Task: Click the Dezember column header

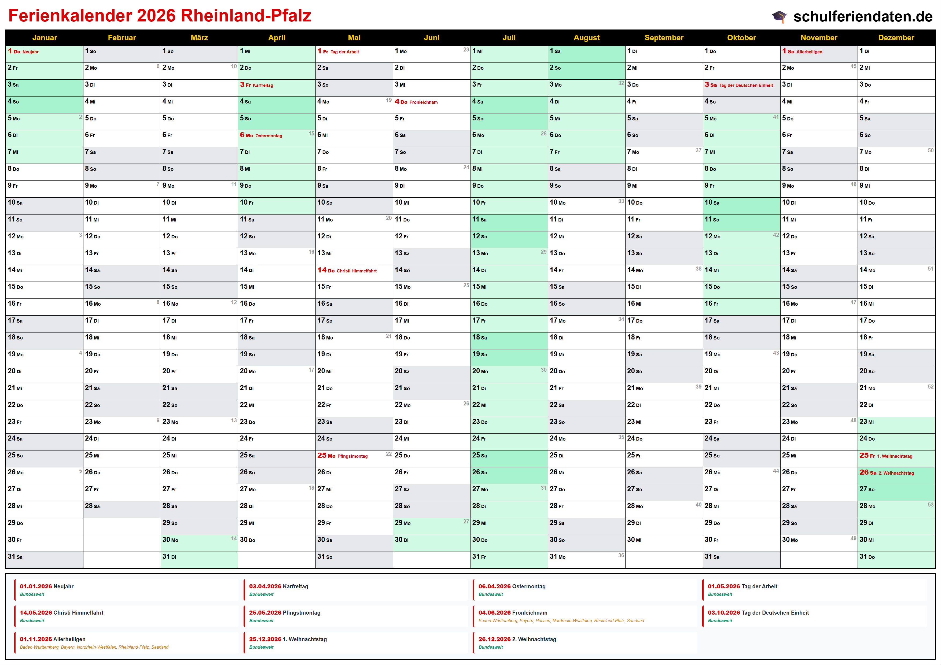Action: 896,38
